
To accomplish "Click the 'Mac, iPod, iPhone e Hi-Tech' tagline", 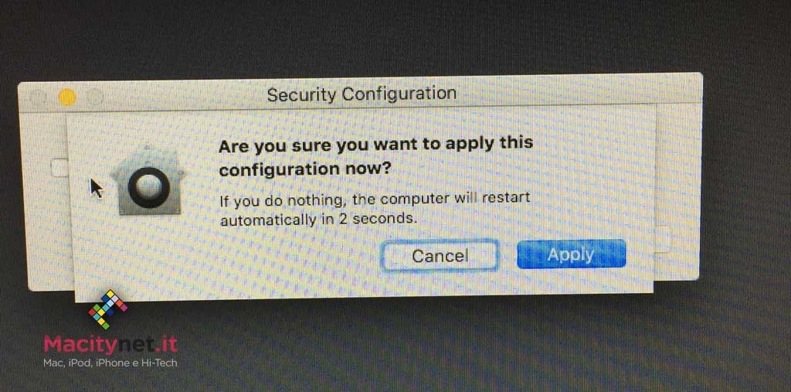I will (110, 363).
